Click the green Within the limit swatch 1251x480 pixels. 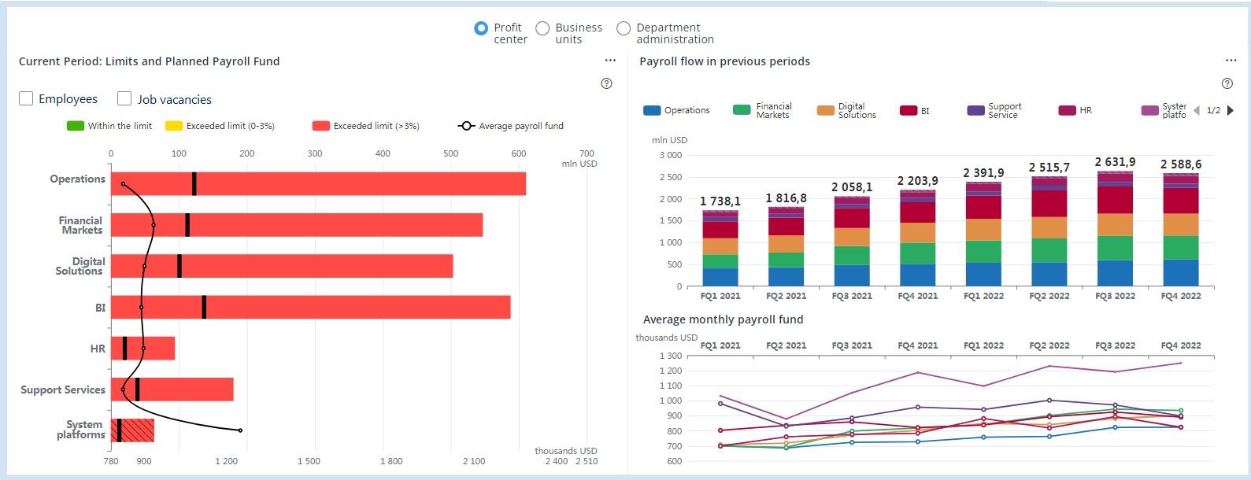point(76,126)
